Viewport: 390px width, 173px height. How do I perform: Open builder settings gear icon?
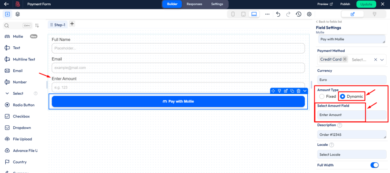[309, 14]
